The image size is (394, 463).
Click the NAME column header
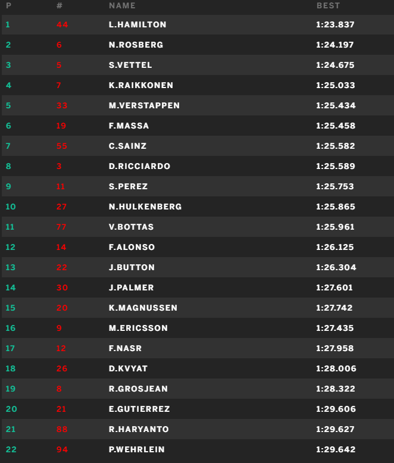coord(122,5)
